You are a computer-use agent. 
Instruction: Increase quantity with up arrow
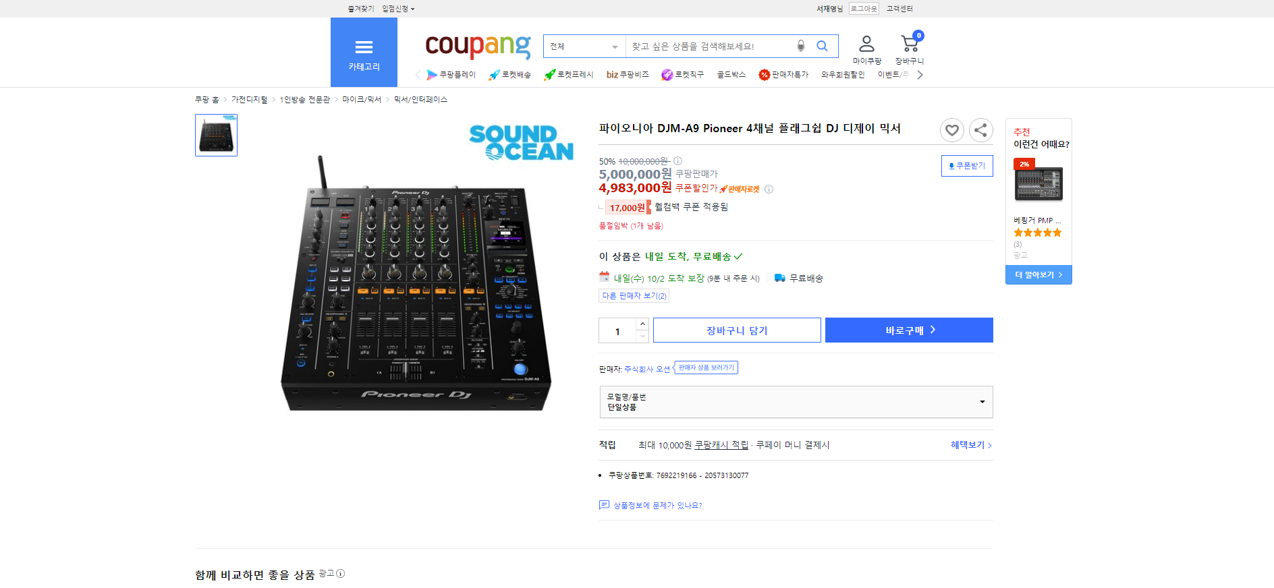pos(642,324)
